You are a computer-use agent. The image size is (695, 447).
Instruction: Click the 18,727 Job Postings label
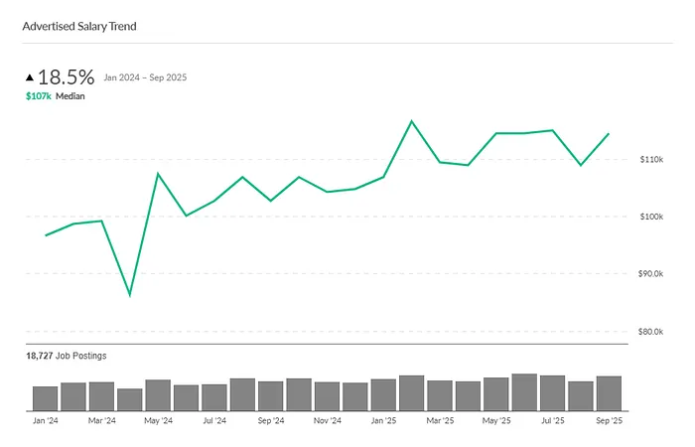[x=67, y=355]
